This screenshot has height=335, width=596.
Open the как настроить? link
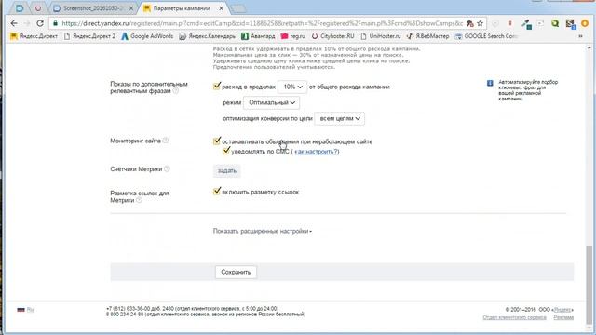(317, 152)
